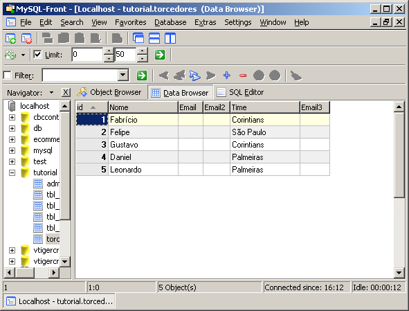Expand the mysql database node

(12, 150)
